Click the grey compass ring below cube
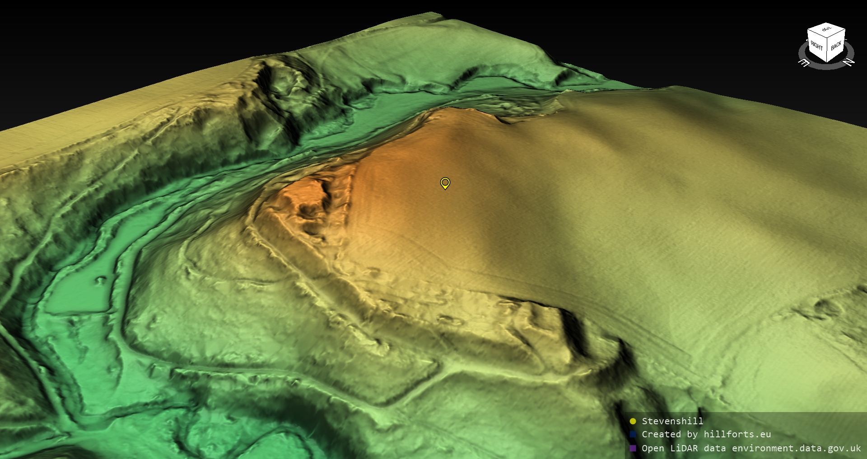Image resolution: width=867 pixels, height=459 pixels. pyautogui.click(x=826, y=67)
